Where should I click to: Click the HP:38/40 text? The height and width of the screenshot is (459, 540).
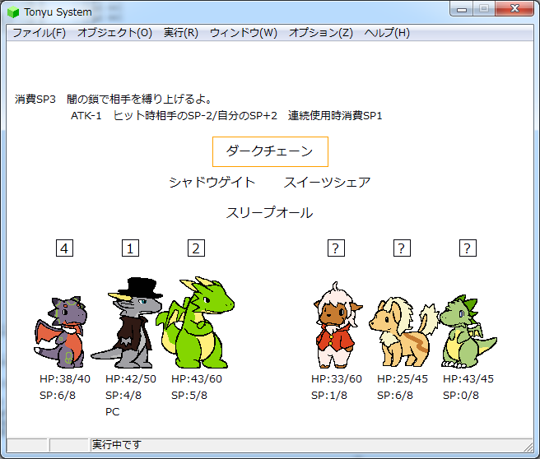tap(65, 379)
